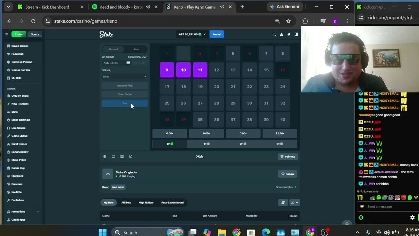Click Save Game next to Keno

tap(118, 187)
